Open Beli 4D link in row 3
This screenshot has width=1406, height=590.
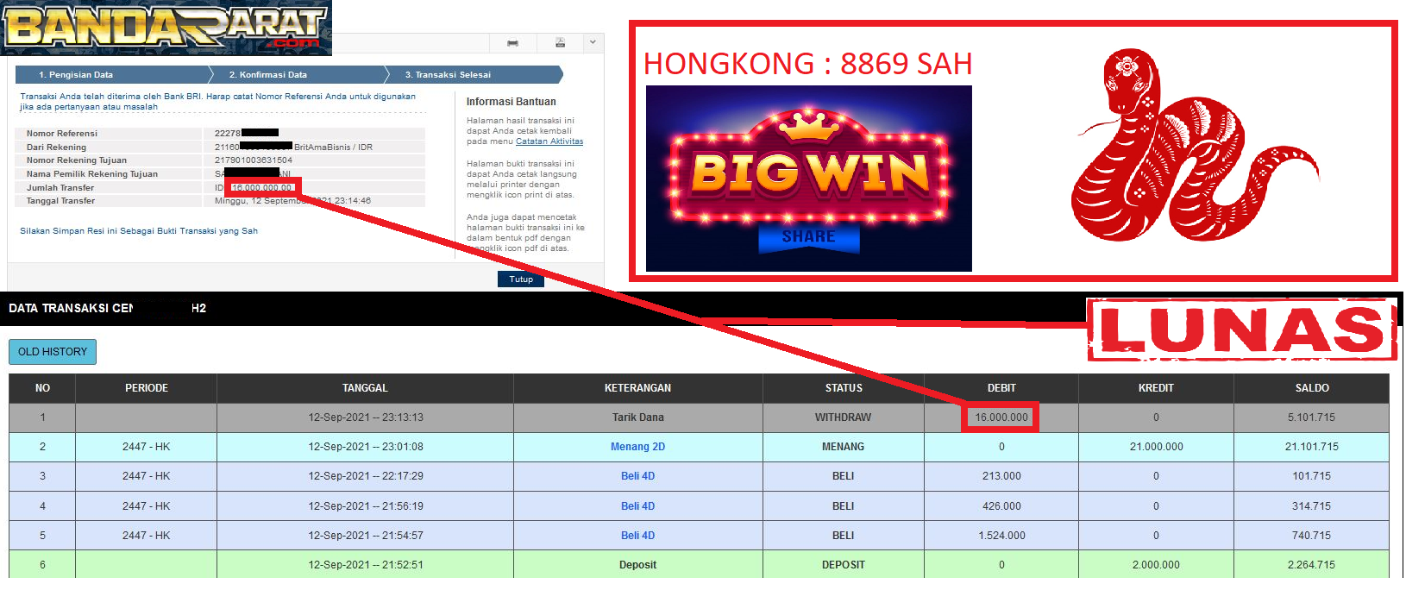[637, 476]
